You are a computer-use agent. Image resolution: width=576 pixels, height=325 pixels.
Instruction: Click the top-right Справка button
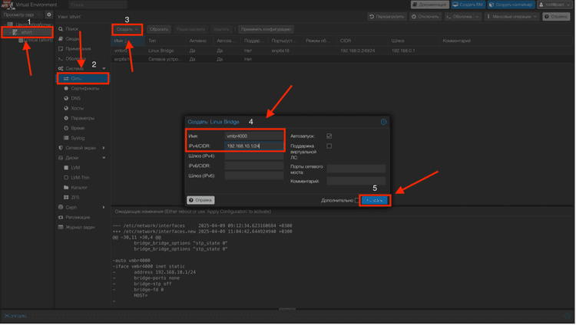(556, 17)
